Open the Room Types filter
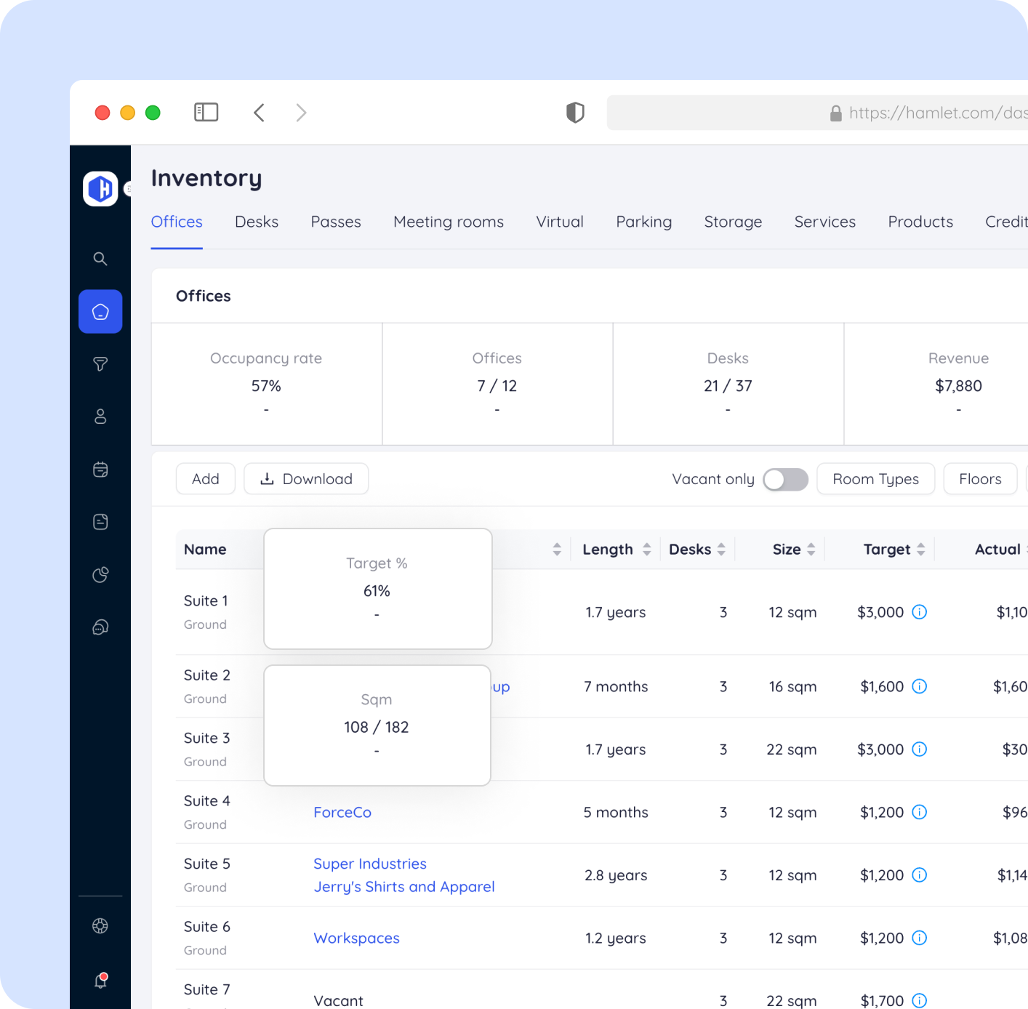This screenshot has width=1028, height=1009. (x=876, y=479)
